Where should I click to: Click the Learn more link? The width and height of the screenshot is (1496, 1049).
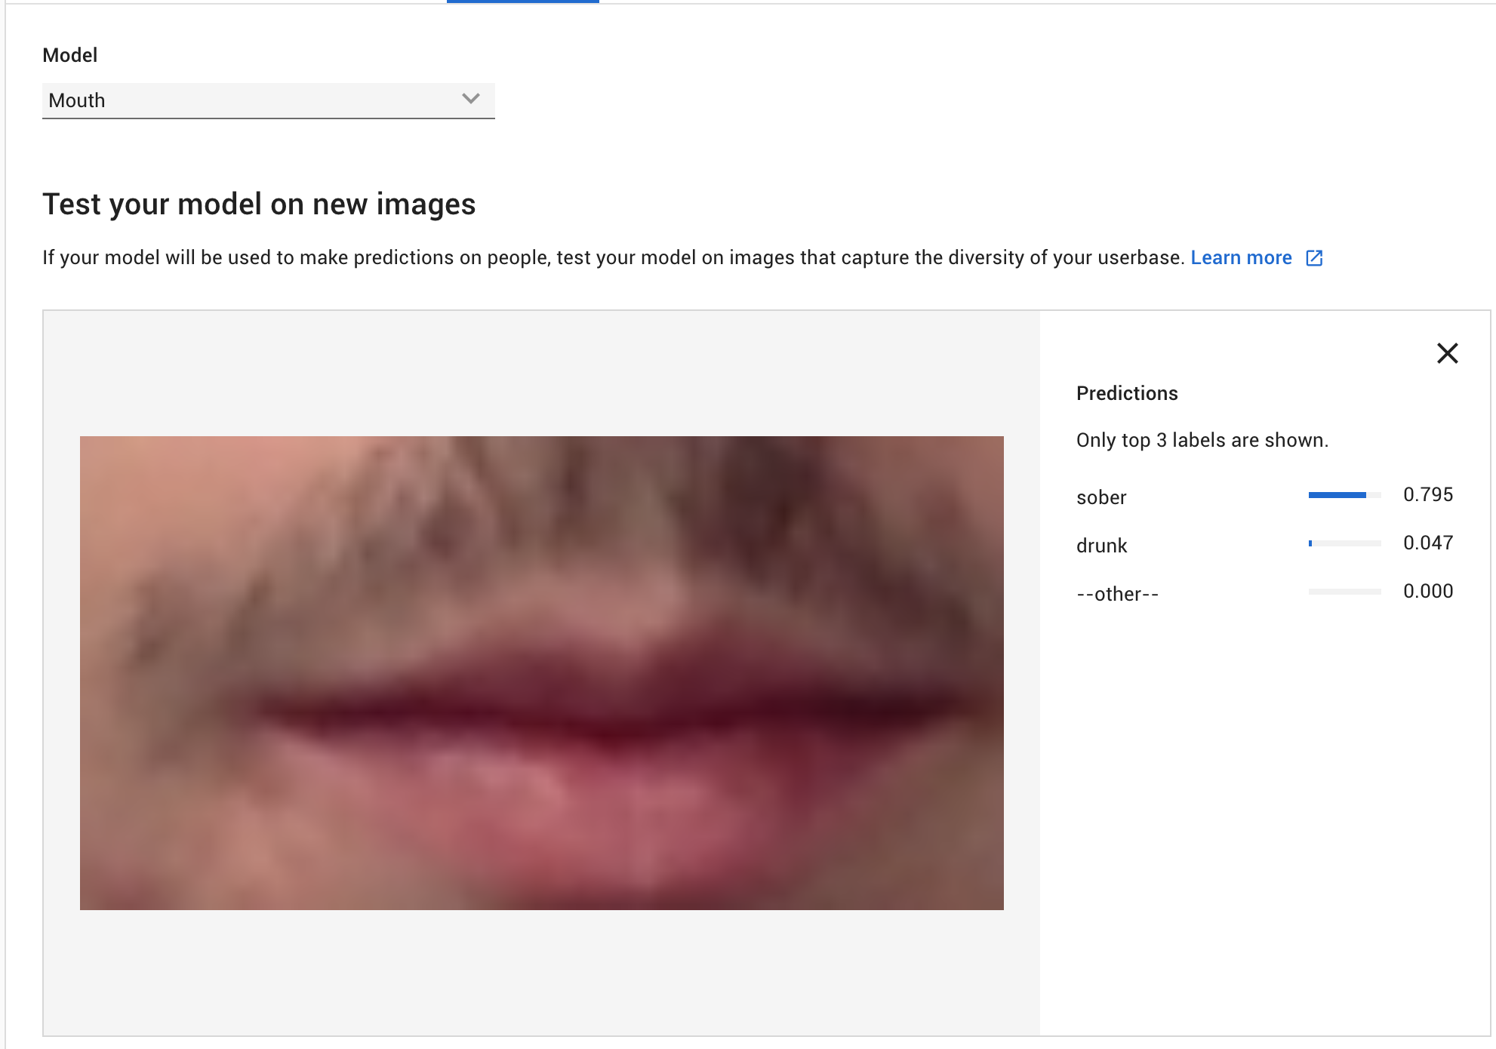[x=1241, y=258]
